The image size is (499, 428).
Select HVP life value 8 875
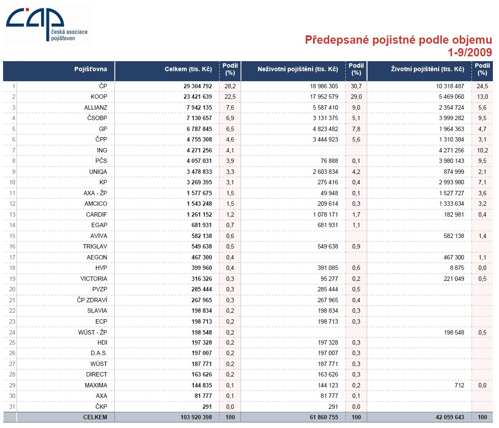pyautogui.click(x=457, y=268)
